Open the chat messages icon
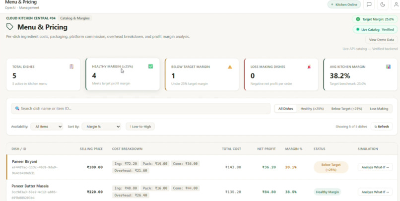This screenshot has height=201, width=400. pos(369,4)
